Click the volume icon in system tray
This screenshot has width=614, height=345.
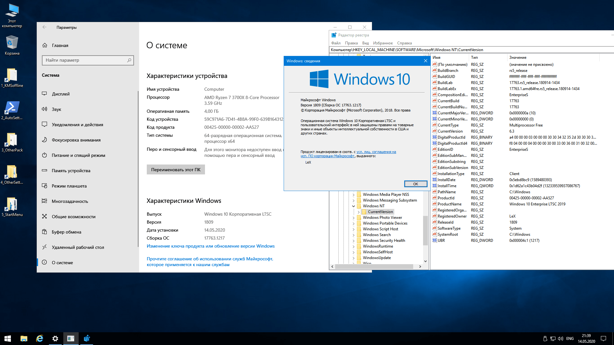coord(560,339)
